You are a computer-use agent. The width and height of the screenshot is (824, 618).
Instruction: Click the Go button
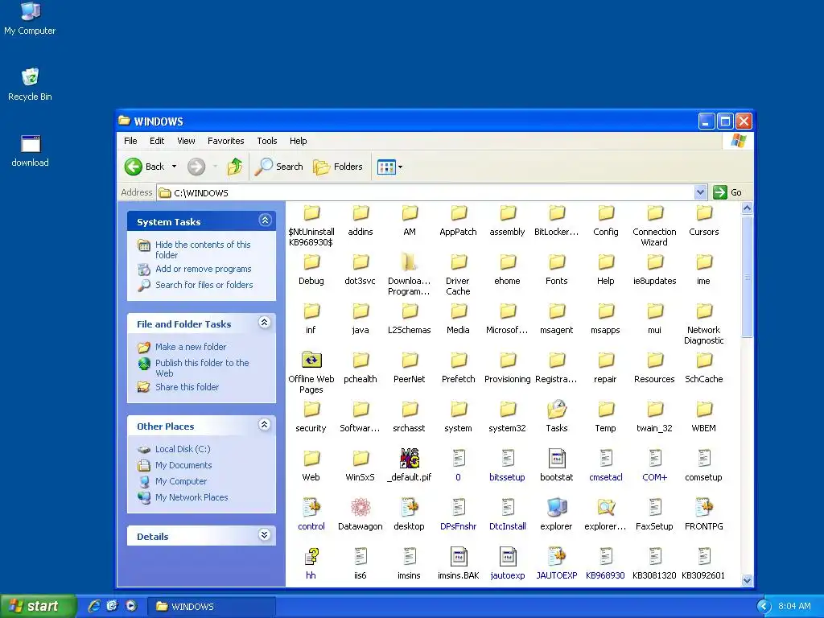[727, 192]
